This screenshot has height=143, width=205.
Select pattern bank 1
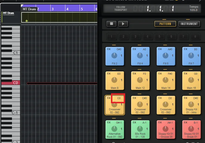pos(112,37)
